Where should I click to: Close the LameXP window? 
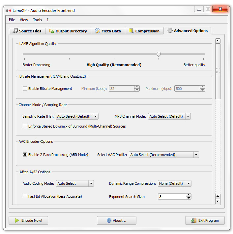[x=220, y=9]
